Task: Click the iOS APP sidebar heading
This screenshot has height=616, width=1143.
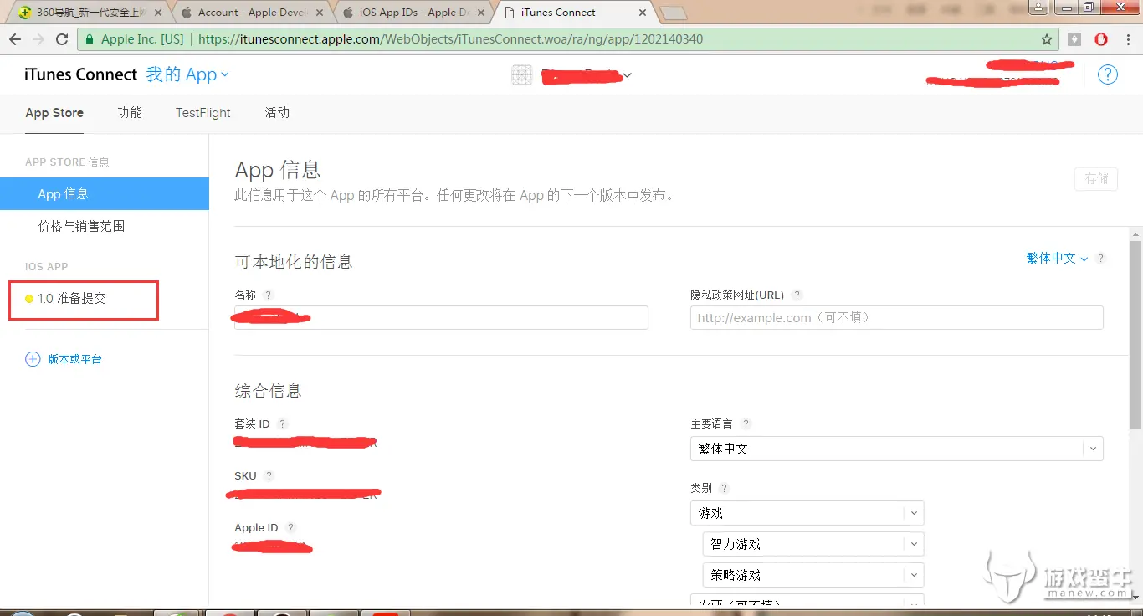Action: pos(47,266)
